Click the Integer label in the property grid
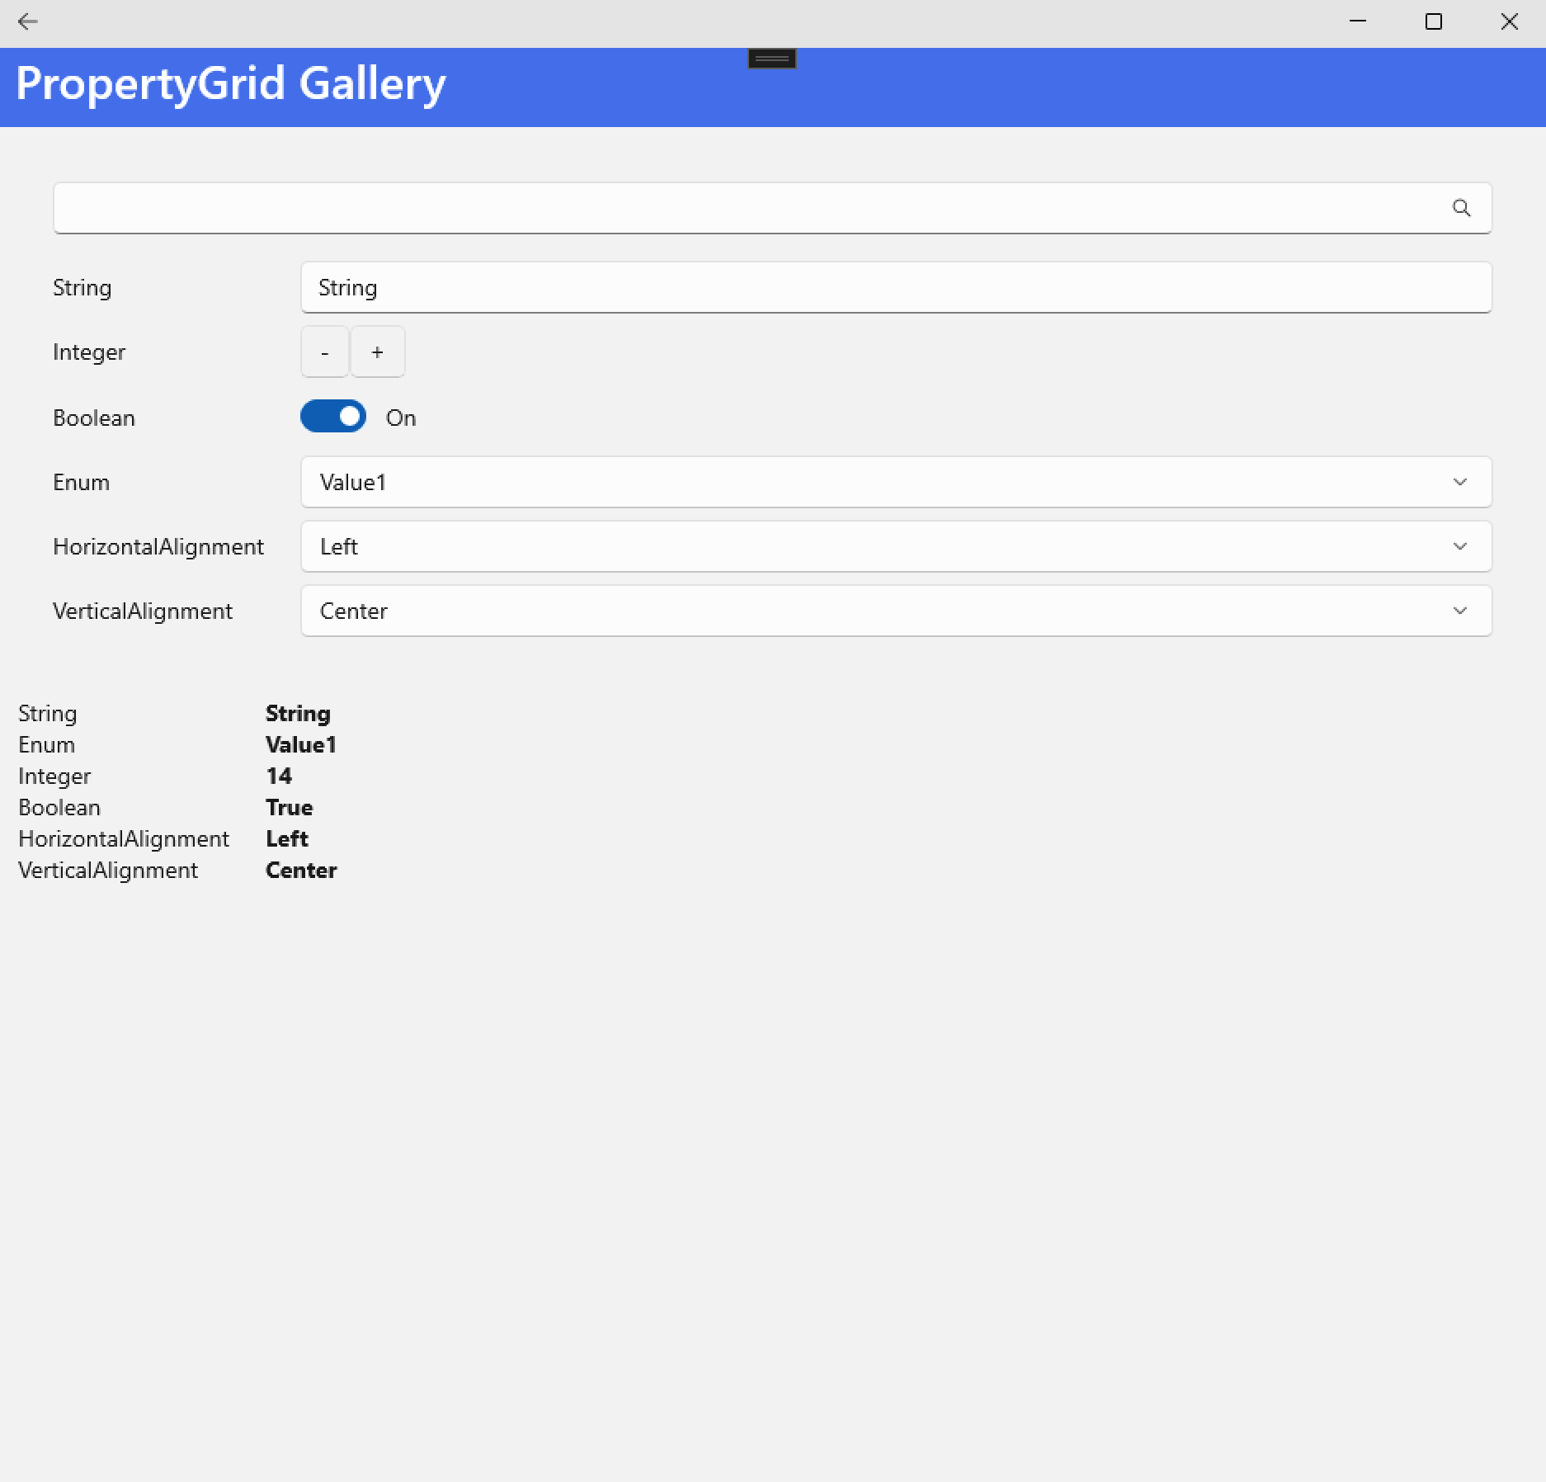The image size is (1546, 1482). (89, 352)
